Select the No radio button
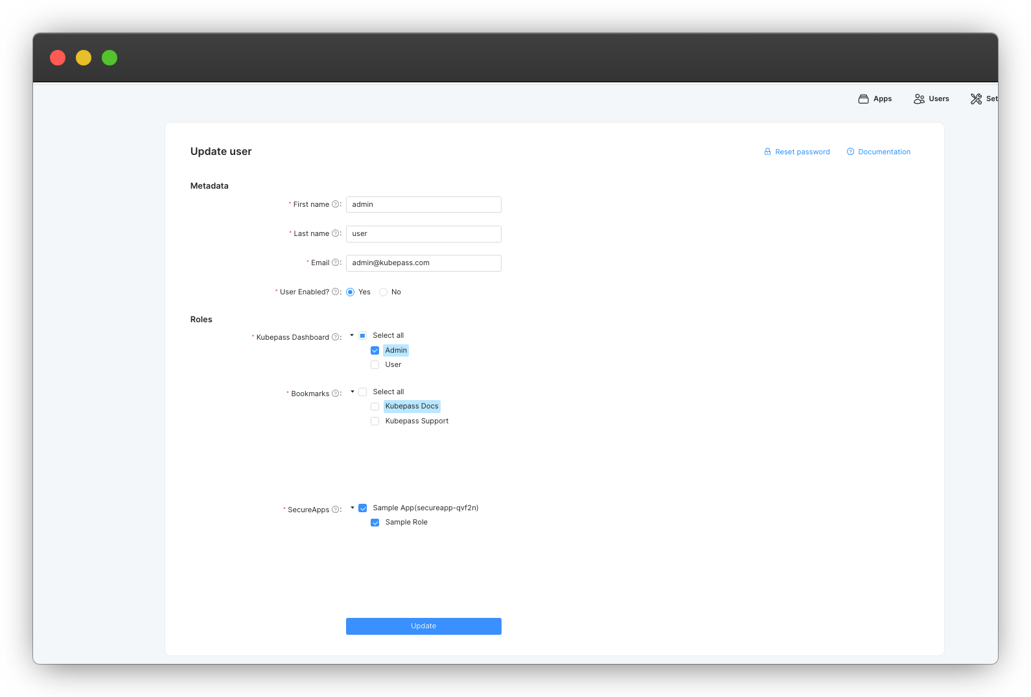1031x697 pixels. point(384,292)
